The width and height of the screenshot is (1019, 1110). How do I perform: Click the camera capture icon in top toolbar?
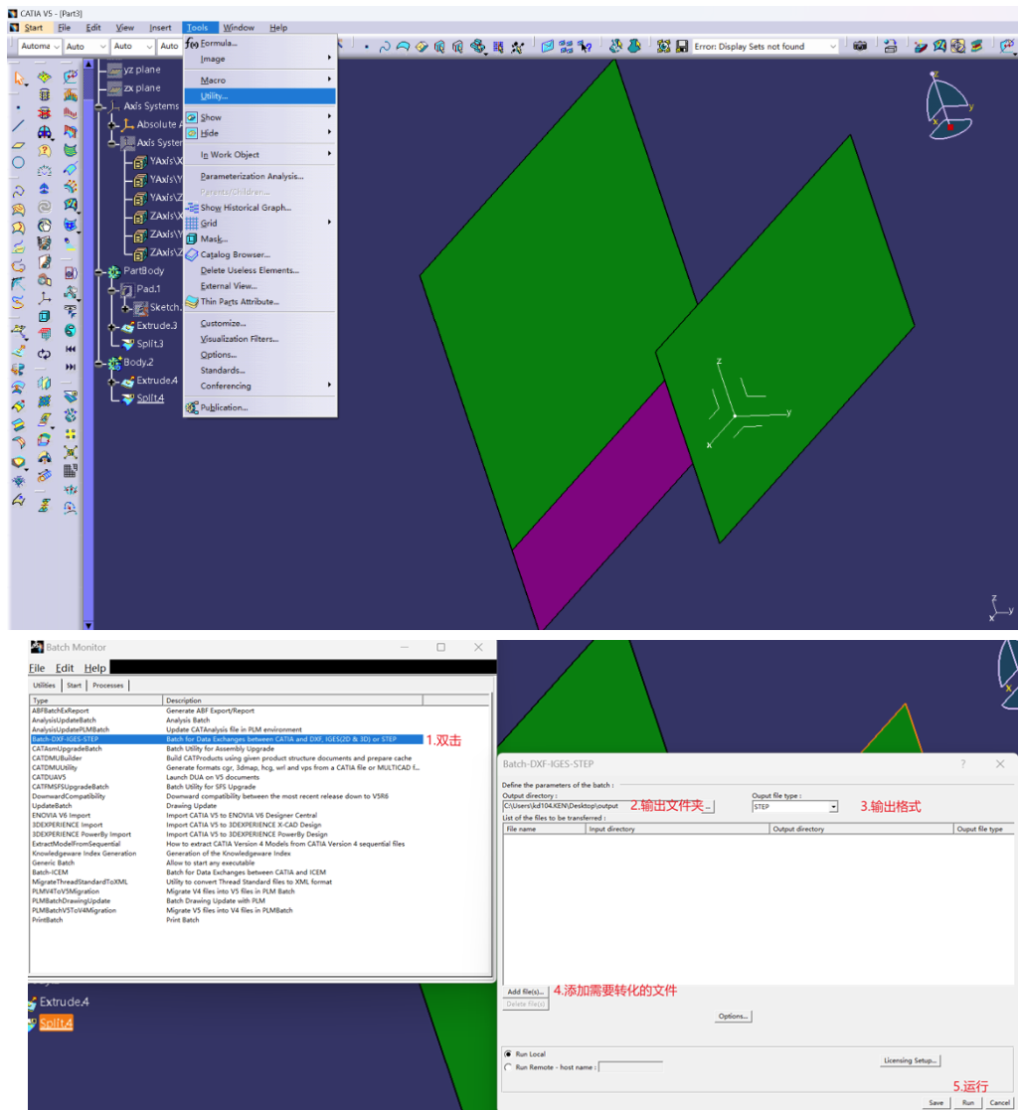(860, 46)
